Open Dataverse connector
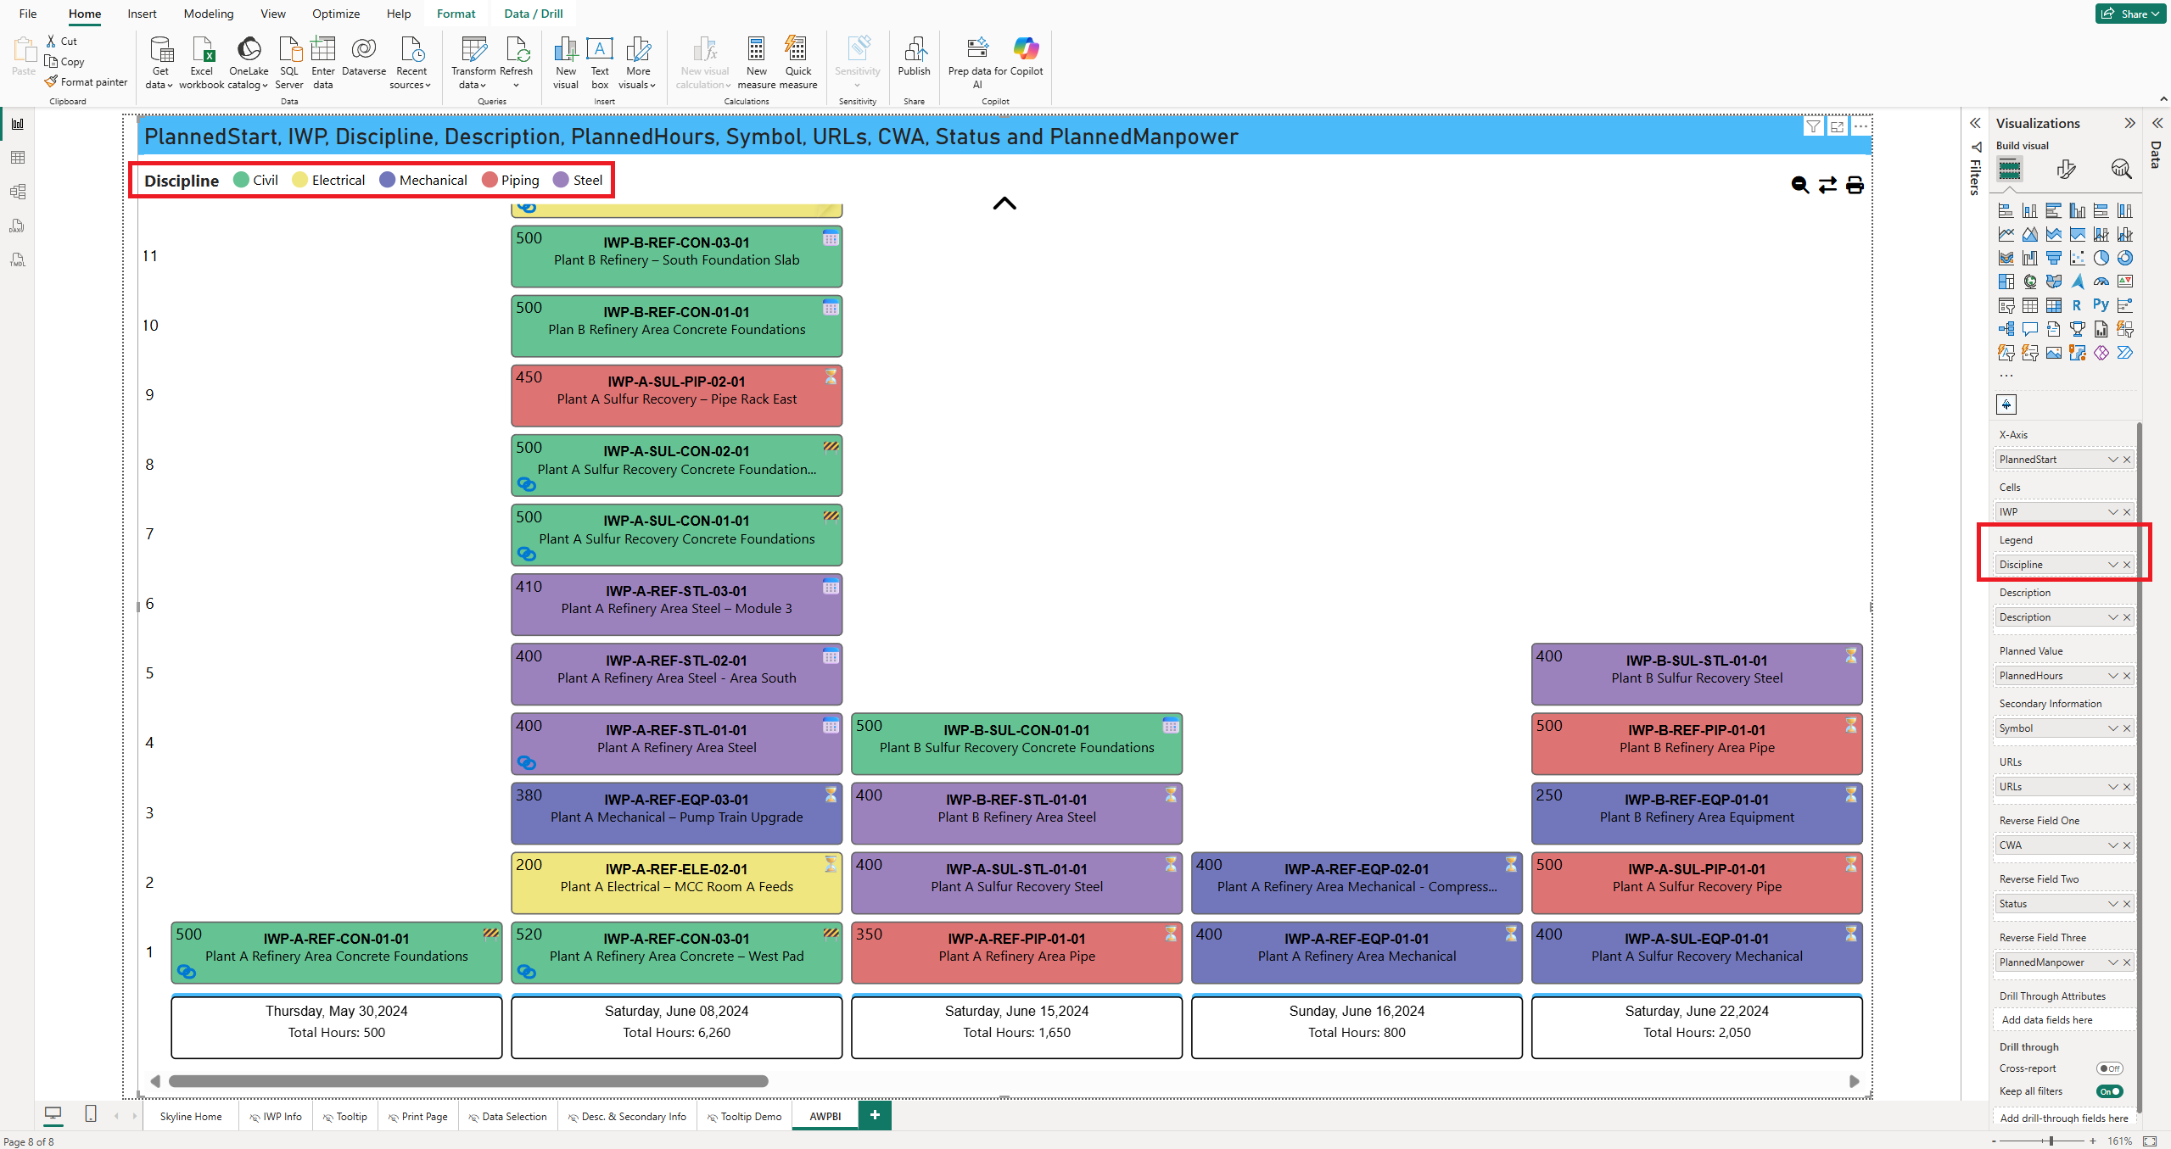Screen dimensions: 2171x1149 point(364,58)
